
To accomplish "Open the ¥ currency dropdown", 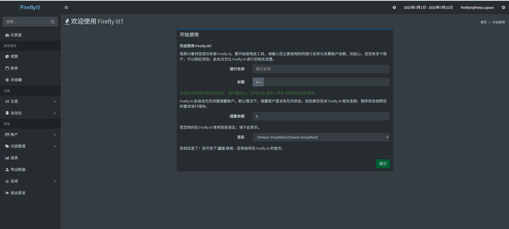I will tap(258, 82).
